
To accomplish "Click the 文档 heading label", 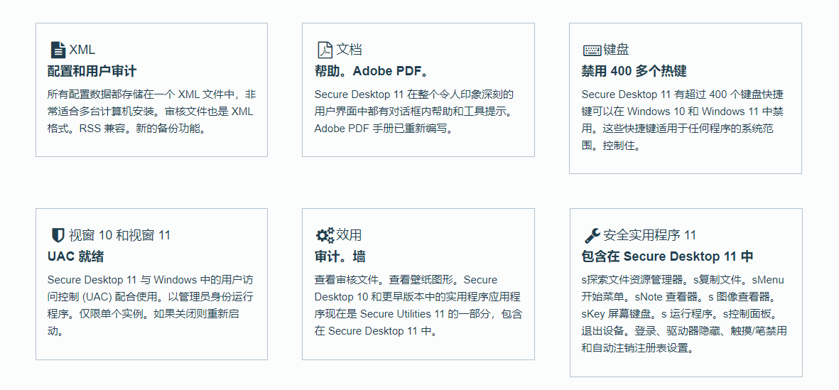I will (x=350, y=50).
